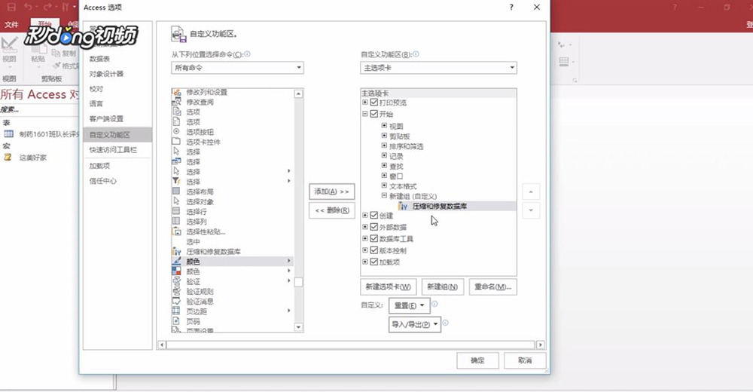Screen dimensions: 753x392
Task: Select the 修改查询 command icon
Action: click(176, 102)
